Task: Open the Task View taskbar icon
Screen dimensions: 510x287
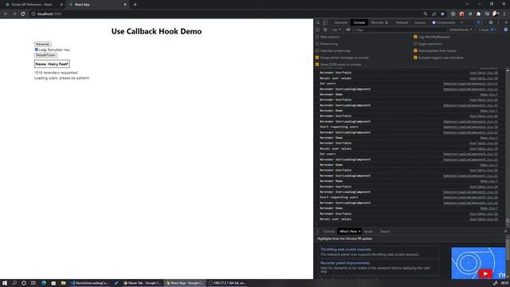Action: [x=33, y=283]
